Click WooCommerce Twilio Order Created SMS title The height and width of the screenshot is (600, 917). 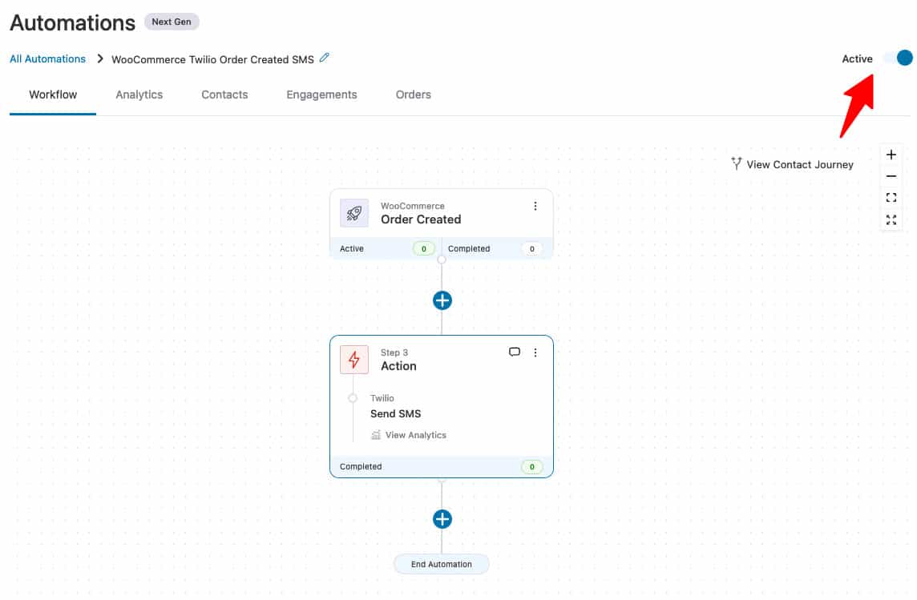coord(213,59)
